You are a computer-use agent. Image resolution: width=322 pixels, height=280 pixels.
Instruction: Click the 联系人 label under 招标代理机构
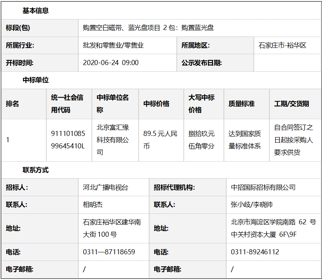(x=164, y=205)
